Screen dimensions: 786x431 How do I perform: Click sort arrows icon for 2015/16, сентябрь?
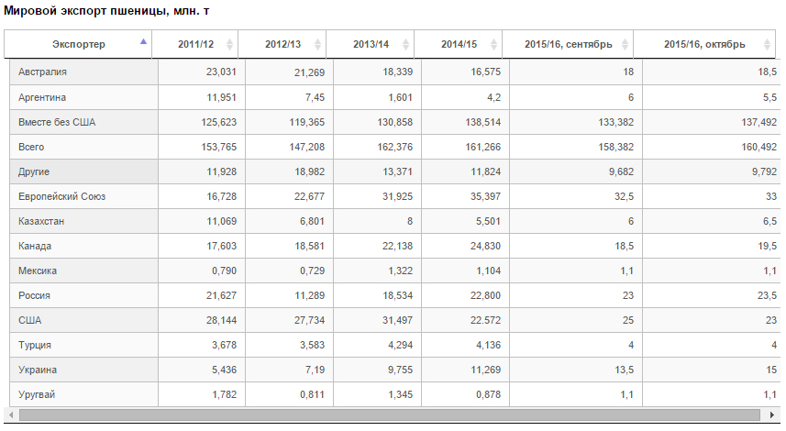click(x=625, y=44)
